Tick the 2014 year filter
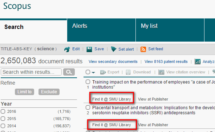The image size is (215, 132). [x=3, y=126]
